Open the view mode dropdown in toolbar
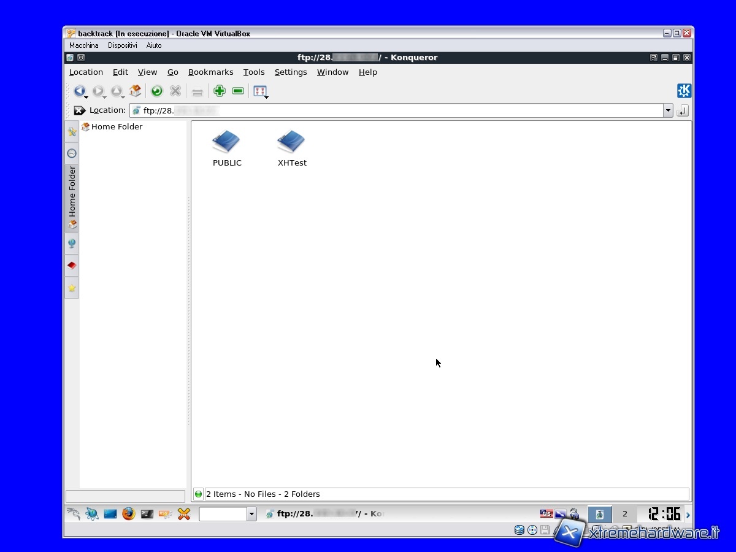The width and height of the screenshot is (736, 552). tap(261, 91)
